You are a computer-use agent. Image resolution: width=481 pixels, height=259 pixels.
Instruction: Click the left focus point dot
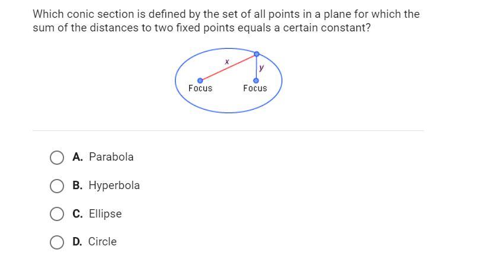point(200,81)
